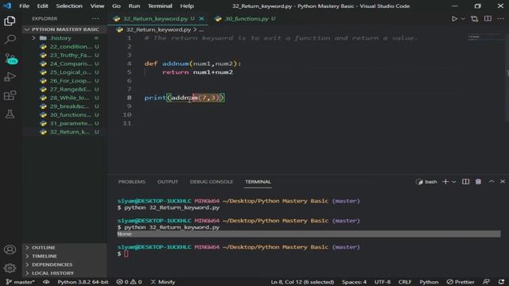Open the Extensions view

pos(10,95)
